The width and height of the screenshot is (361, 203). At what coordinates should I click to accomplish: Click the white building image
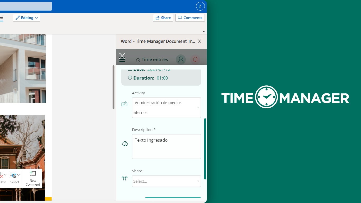click(x=23, y=68)
